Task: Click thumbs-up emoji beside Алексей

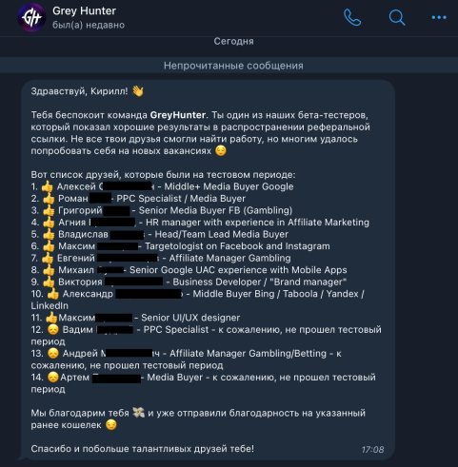Action: pos(47,186)
